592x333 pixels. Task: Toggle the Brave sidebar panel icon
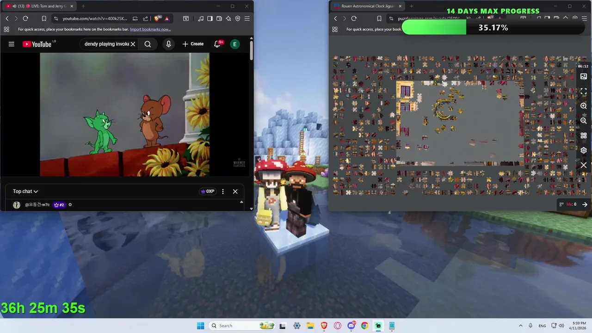[x=210, y=18]
